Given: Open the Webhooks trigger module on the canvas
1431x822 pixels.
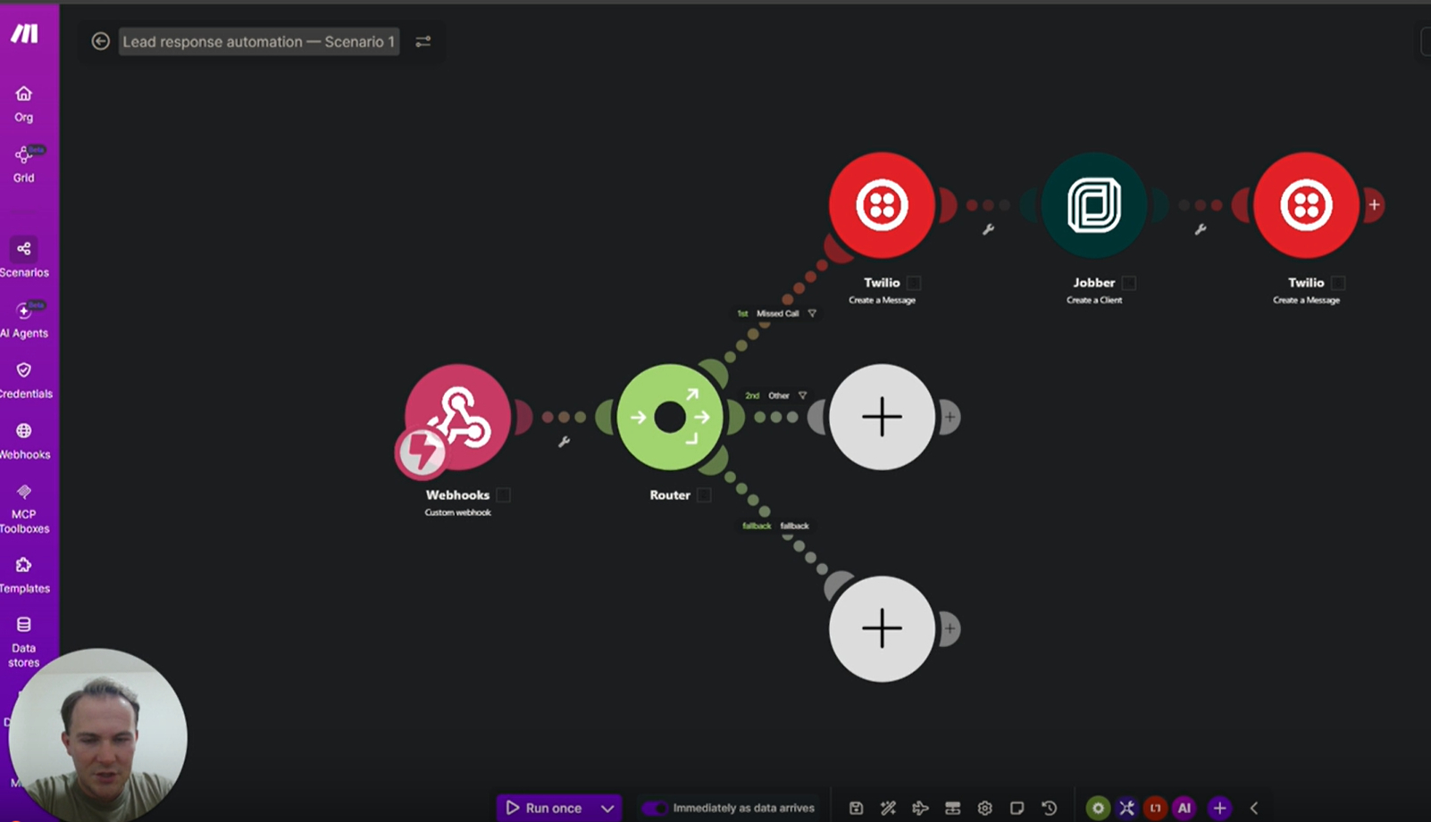Looking at the screenshot, I should click(457, 416).
